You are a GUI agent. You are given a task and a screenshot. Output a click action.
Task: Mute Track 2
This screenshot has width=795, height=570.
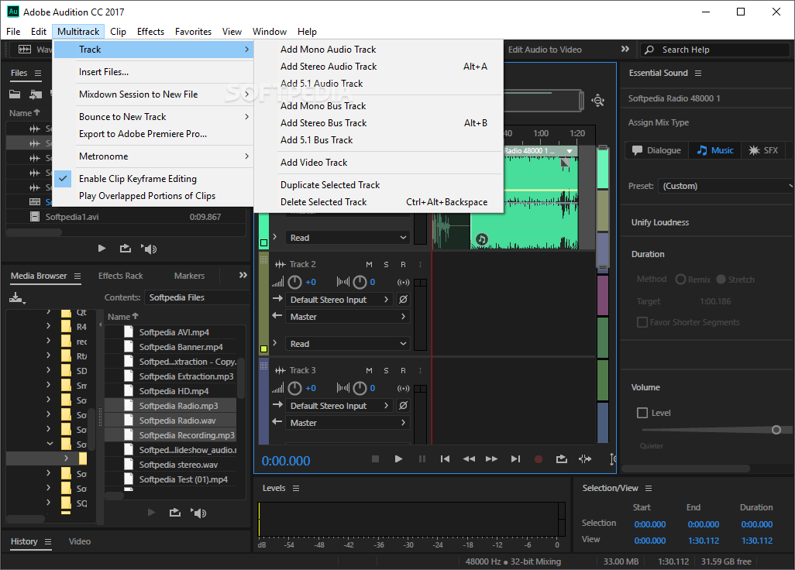[x=369, y=265]
